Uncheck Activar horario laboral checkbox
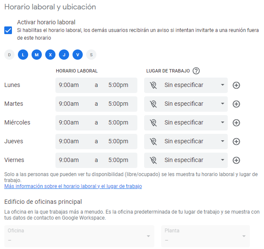 tap(8, 30)
